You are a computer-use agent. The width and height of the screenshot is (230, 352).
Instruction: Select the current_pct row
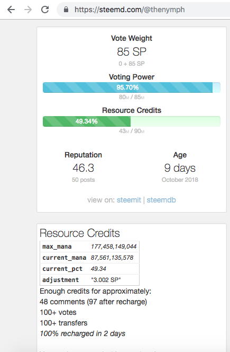point(89,269)
